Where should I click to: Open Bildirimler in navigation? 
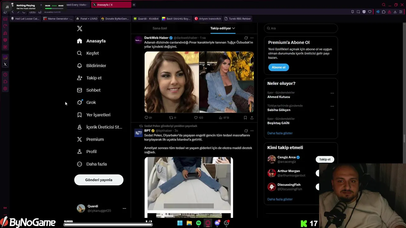92,66
